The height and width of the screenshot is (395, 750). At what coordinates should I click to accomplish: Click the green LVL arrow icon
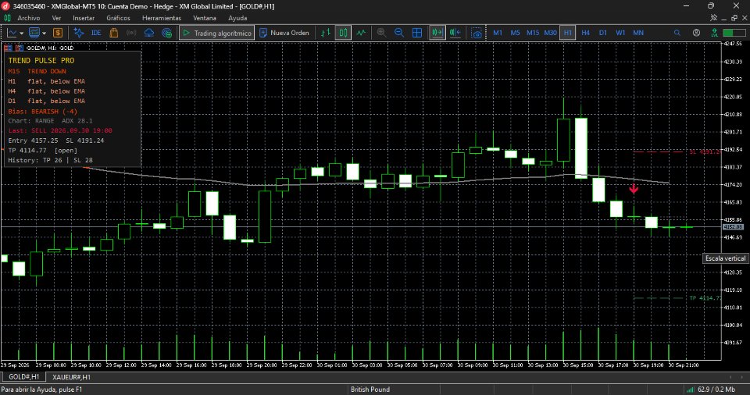tap(714, 33)
